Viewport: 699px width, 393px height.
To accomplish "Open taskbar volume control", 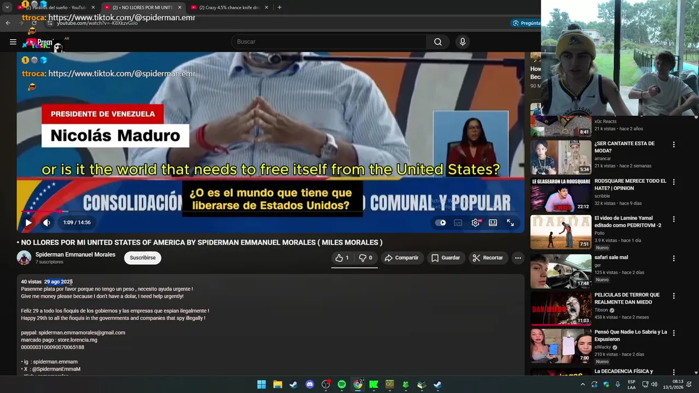I will [654, 384].
